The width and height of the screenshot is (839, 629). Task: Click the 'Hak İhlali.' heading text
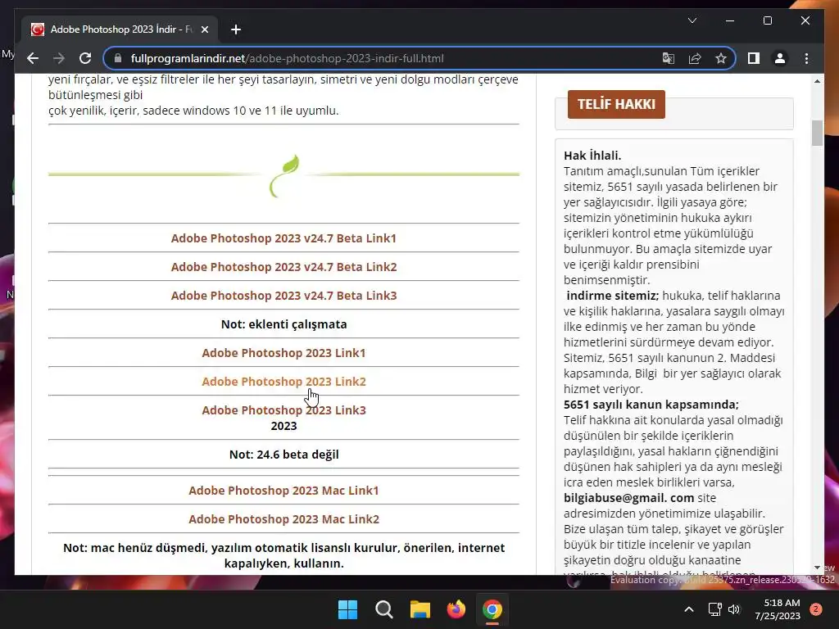tap(592, 156)
